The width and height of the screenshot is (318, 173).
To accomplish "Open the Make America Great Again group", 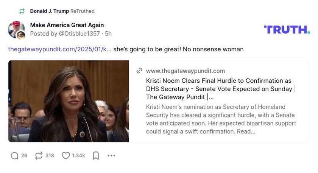I will click(x=67, y=25).
